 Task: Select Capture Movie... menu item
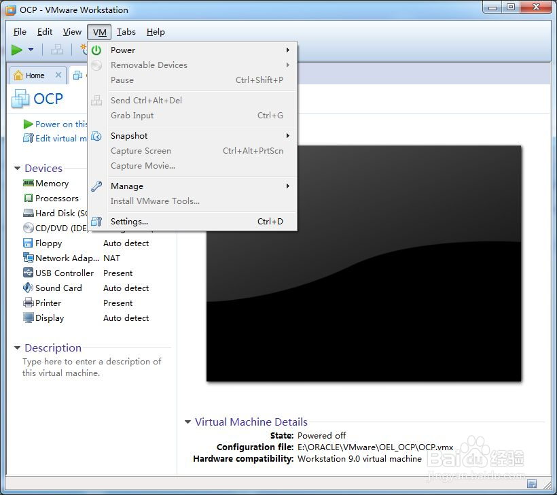tap(192, 166)
